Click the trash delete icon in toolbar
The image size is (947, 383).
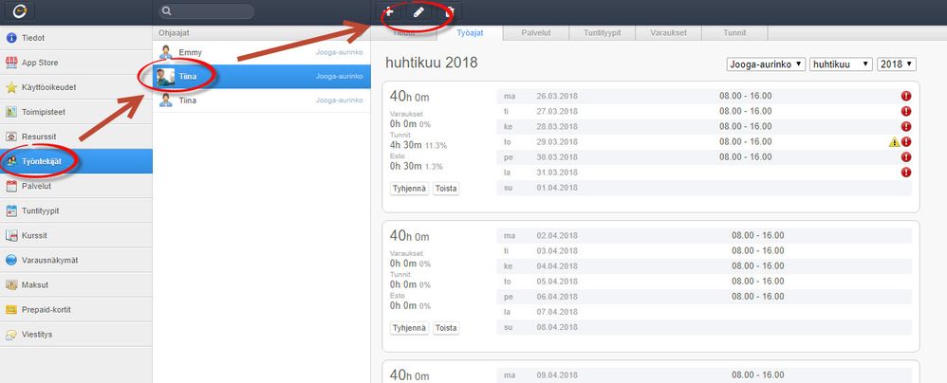(x=449, y=11)
